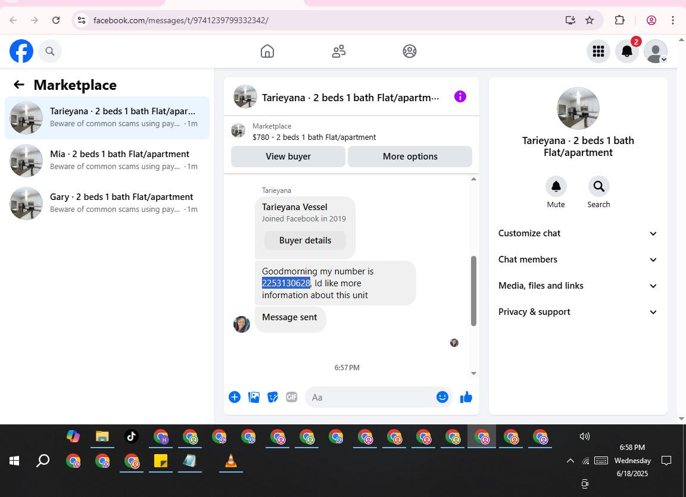
Task: Click the large listing photo in right panel
Action: pyautogui.click(x=578, y=108)
